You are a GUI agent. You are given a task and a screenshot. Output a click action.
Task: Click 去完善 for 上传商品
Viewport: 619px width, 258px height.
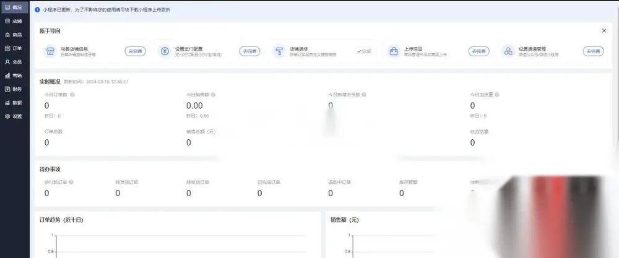pyautogui.click(x=479, y=51)
